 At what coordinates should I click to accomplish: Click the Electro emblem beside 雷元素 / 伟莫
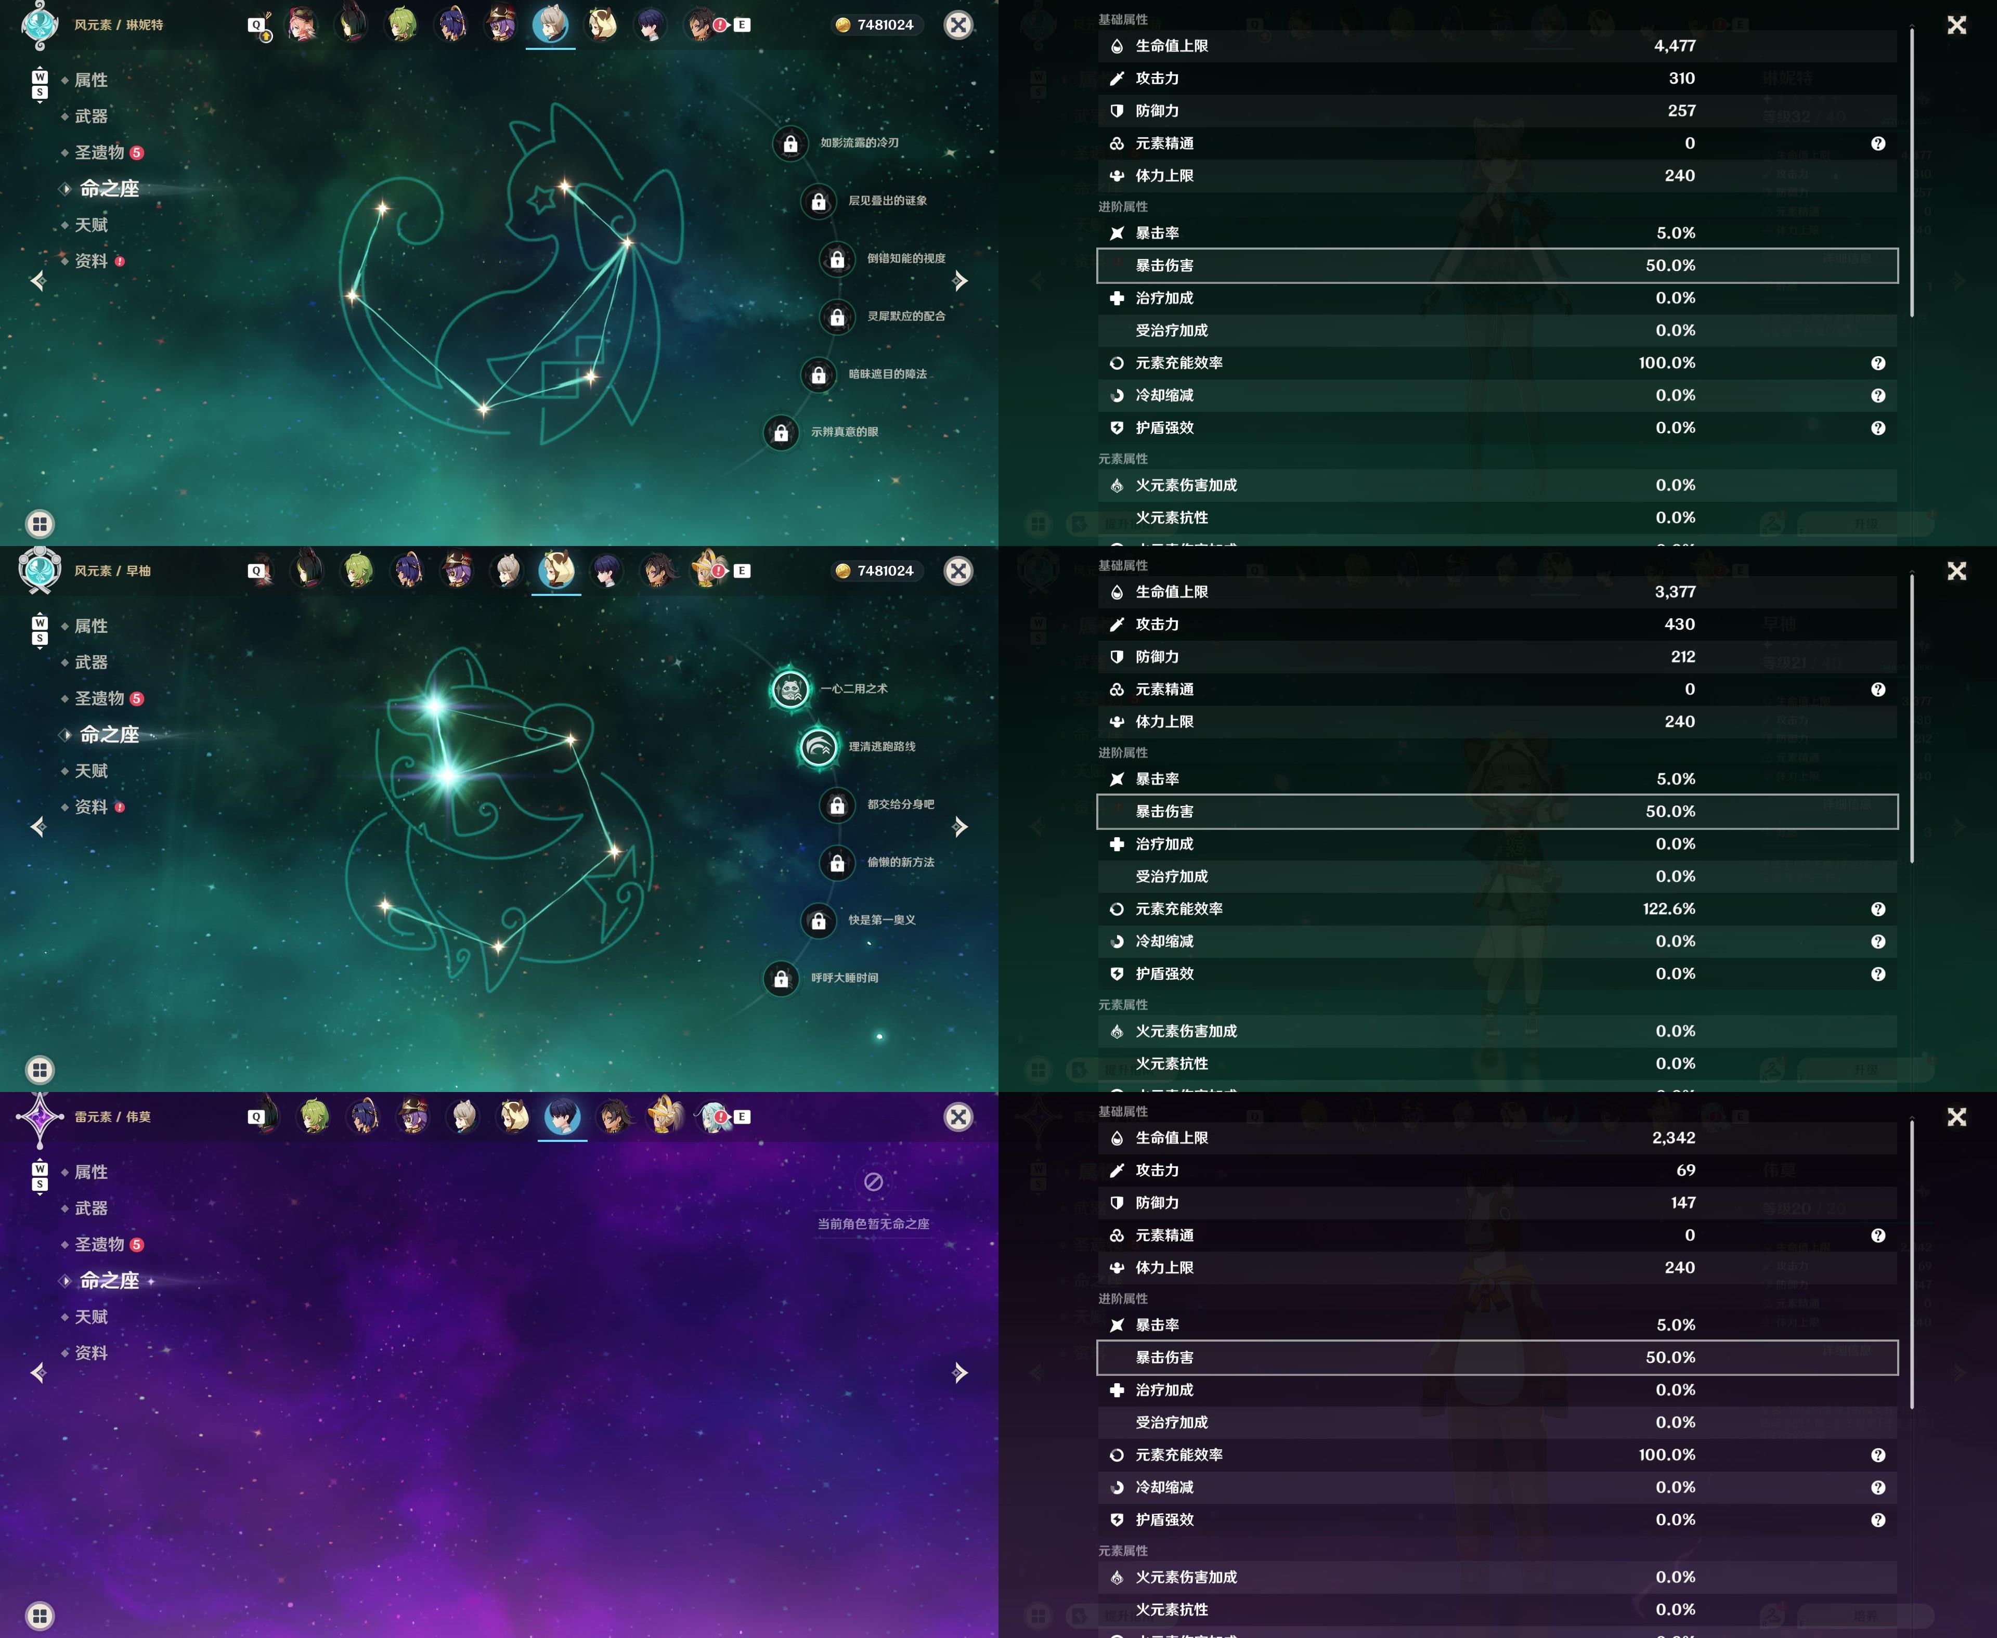(x=40, y=1117)
